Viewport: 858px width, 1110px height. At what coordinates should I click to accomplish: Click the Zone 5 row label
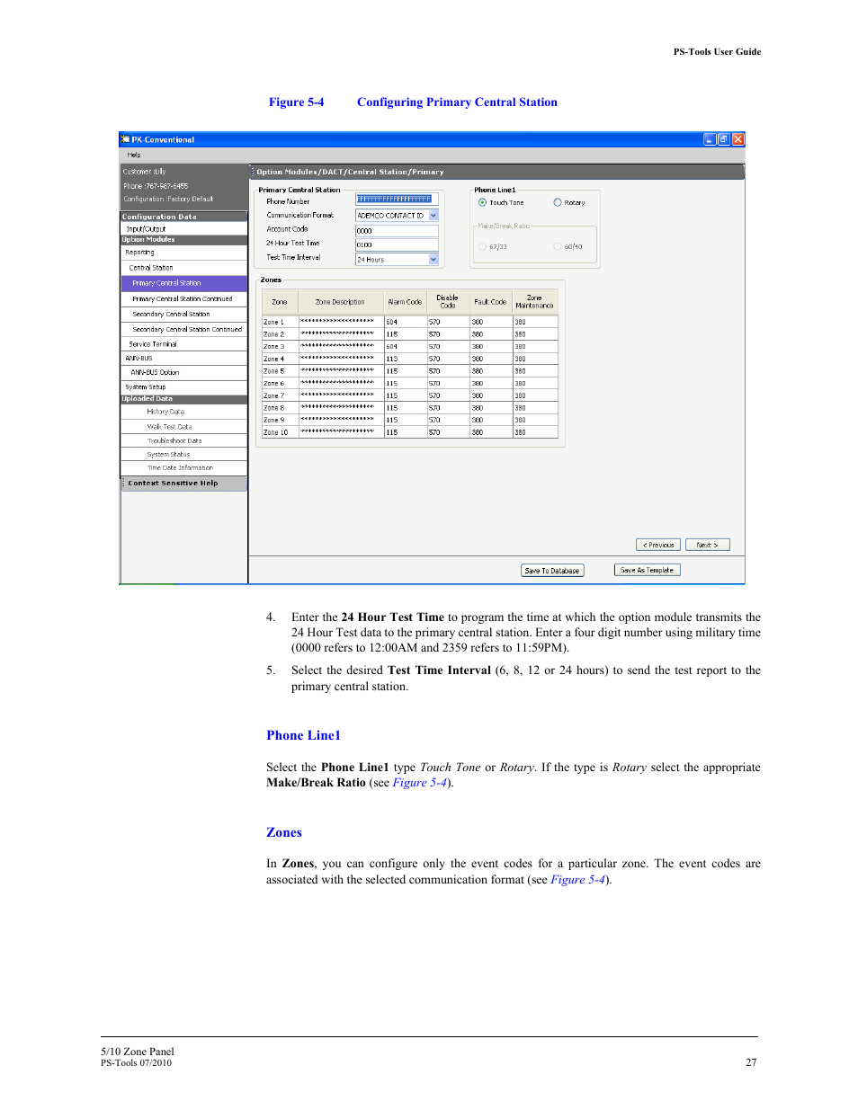(280, 371)
